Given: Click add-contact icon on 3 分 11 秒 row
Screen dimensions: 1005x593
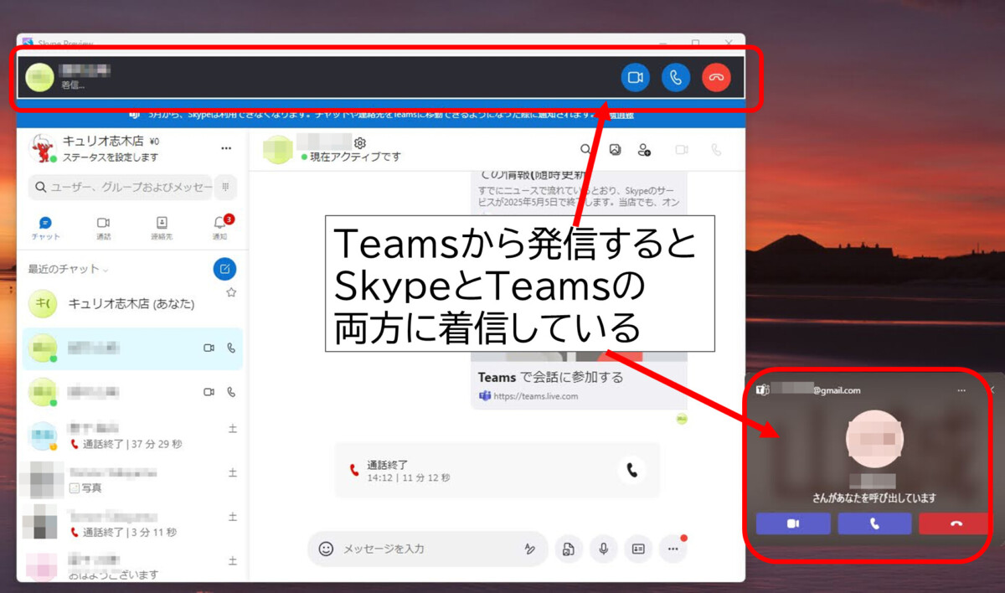Looking at the screenshot, I should pyautogui.click(x=232, y=517).
